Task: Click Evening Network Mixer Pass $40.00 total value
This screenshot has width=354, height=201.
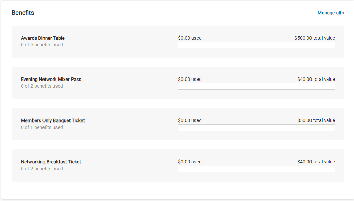Action: tap(316, 80)
